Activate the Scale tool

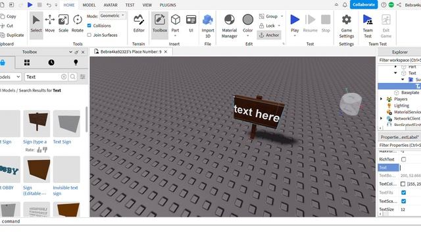tap(63, 24)
